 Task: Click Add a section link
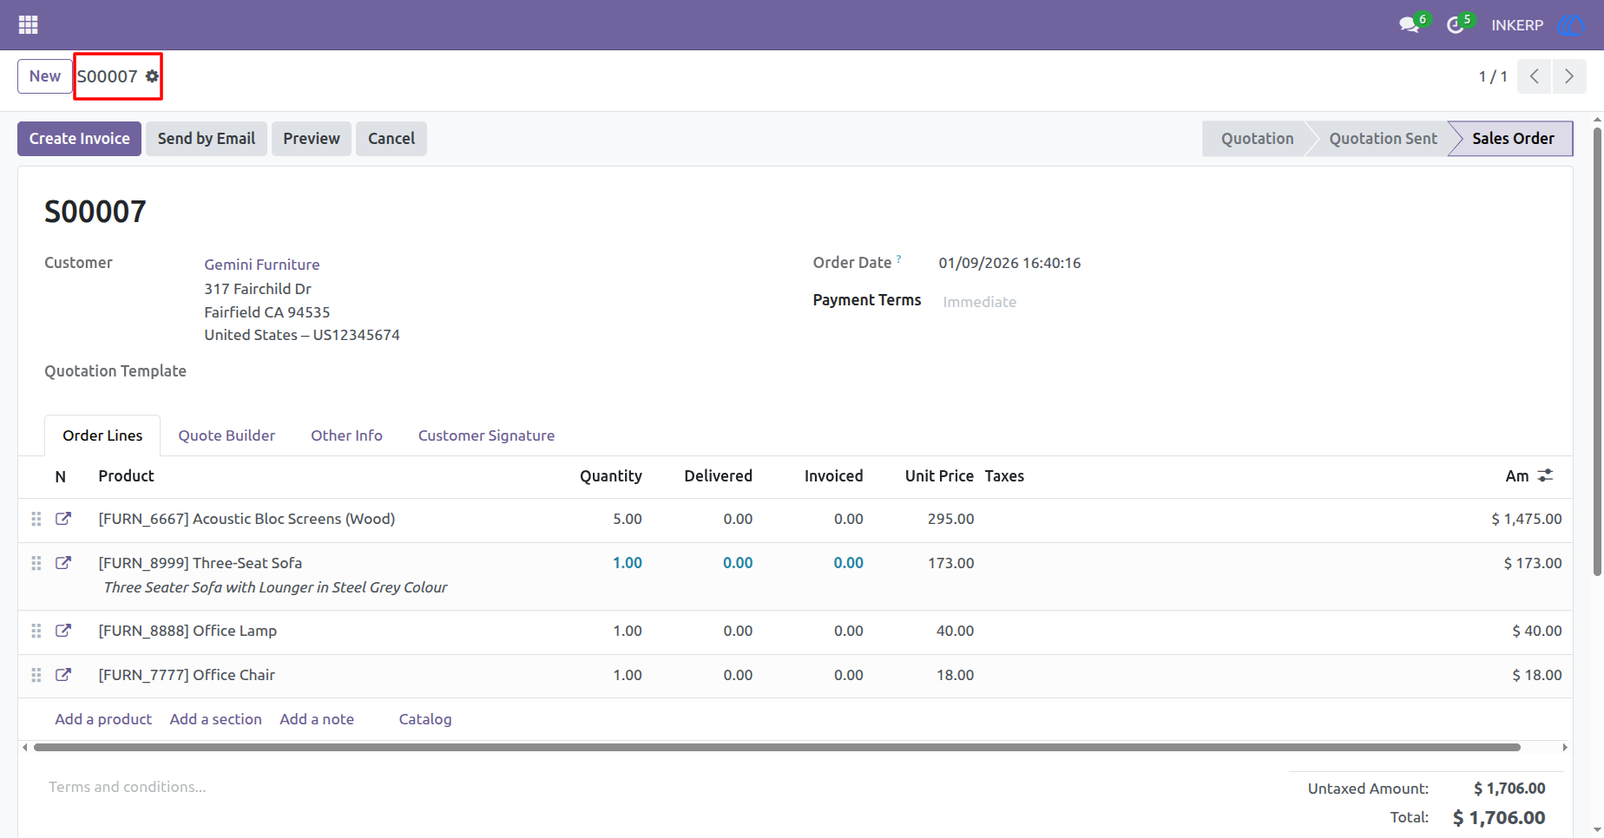point(216,719)
